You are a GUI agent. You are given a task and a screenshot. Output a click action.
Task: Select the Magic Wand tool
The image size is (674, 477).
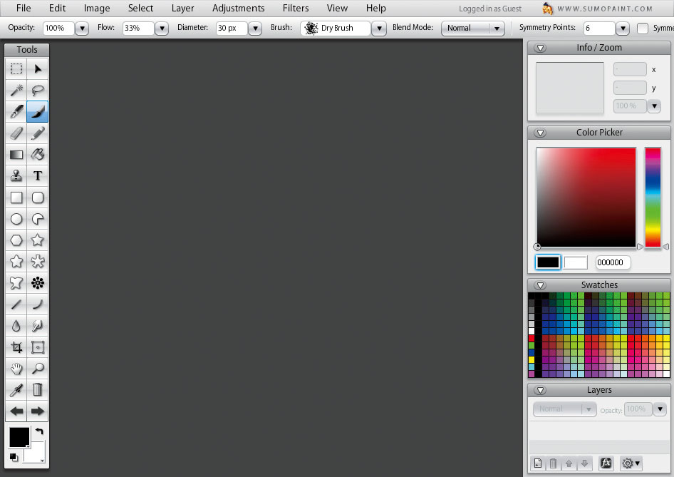(x=16, y=91)
